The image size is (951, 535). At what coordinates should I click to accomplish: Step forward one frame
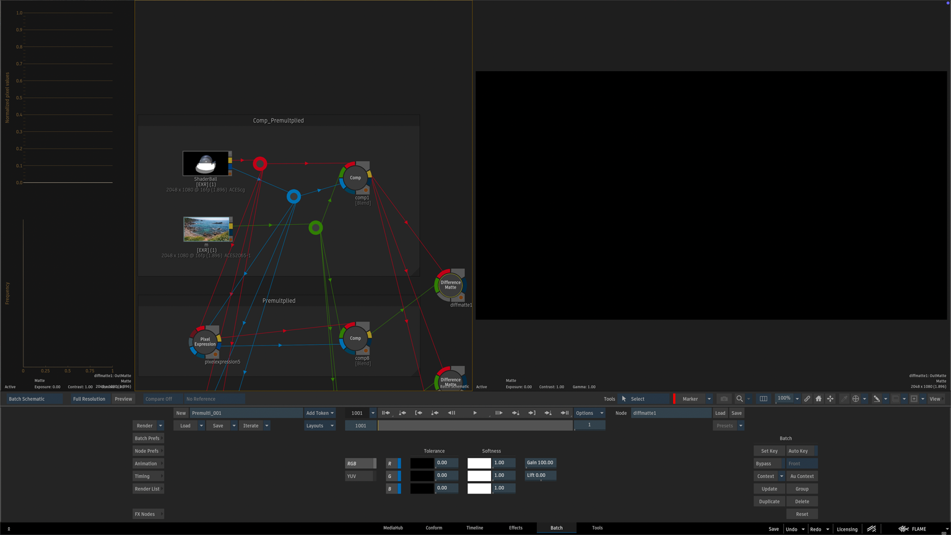498,413
